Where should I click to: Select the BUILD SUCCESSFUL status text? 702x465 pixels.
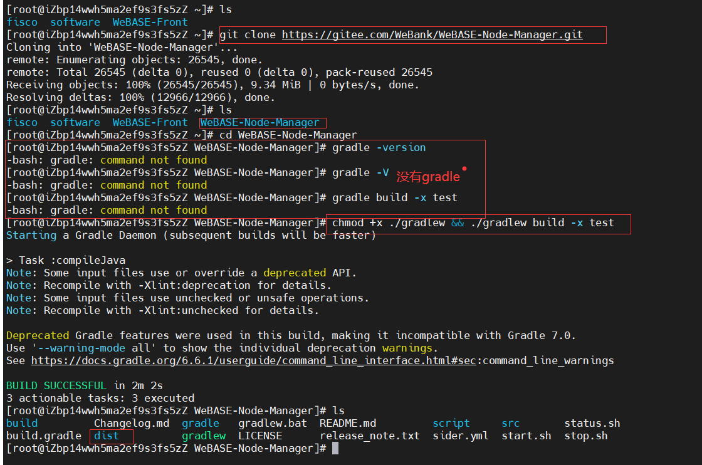click(53, 385)
